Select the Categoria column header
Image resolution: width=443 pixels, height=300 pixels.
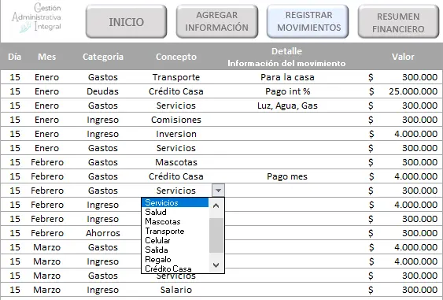[103, 57]
